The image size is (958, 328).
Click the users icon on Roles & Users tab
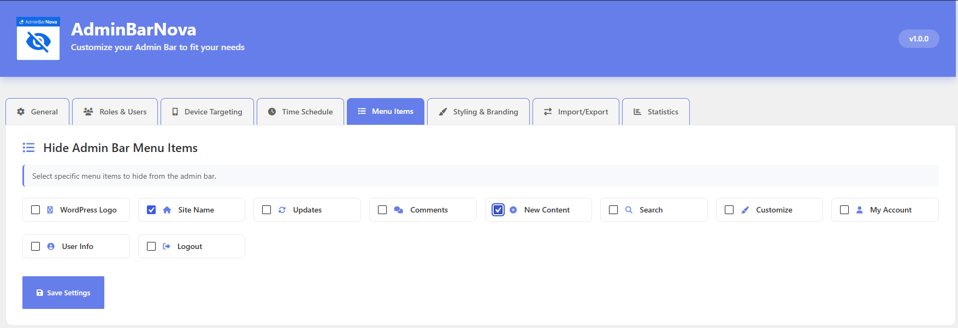[88, 112]
